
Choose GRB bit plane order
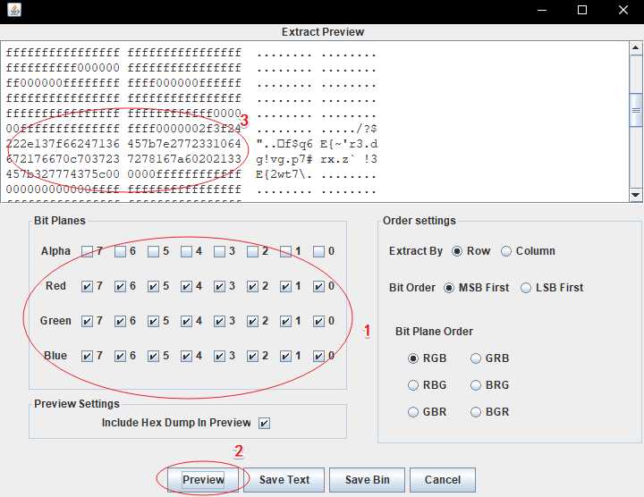[x=476, y=358]
